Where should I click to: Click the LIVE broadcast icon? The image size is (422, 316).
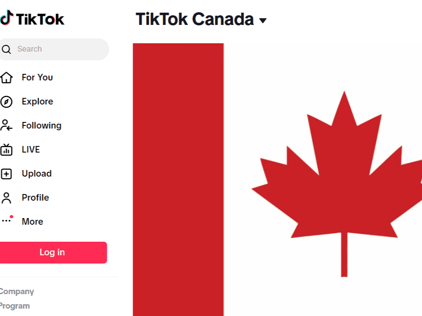(x=6, y=150)
